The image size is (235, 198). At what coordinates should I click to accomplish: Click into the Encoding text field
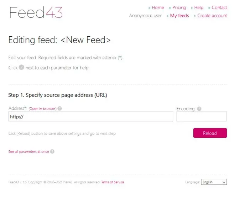(x=202, y=116)
